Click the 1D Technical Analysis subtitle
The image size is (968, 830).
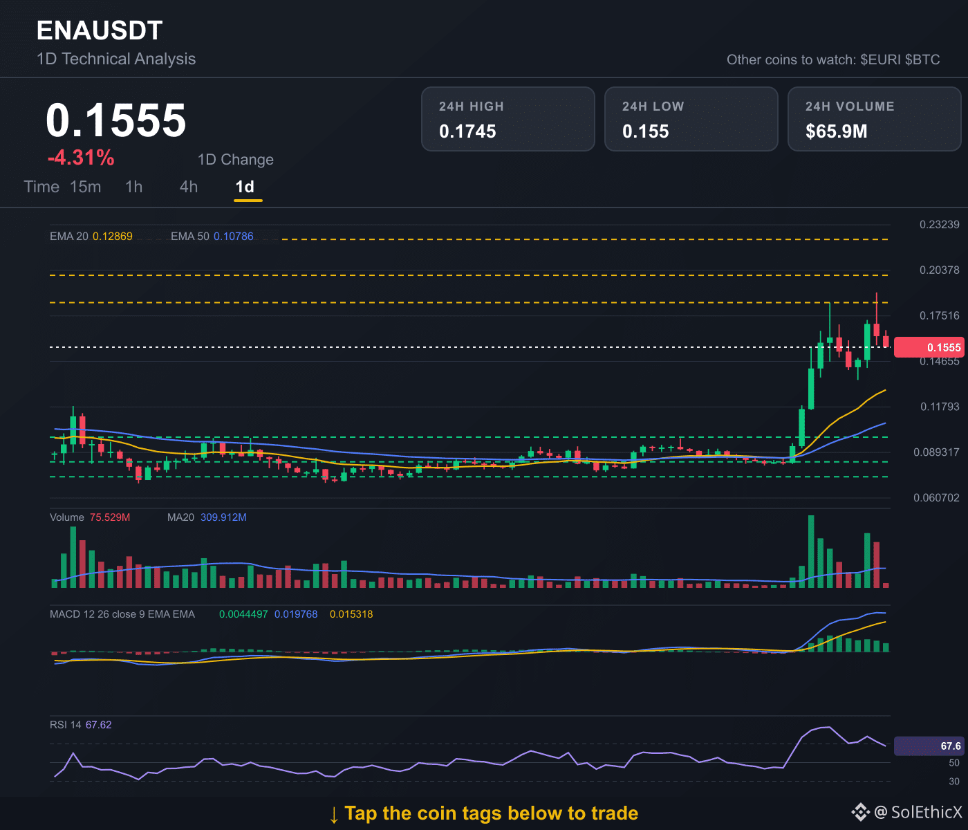[116, 59]
